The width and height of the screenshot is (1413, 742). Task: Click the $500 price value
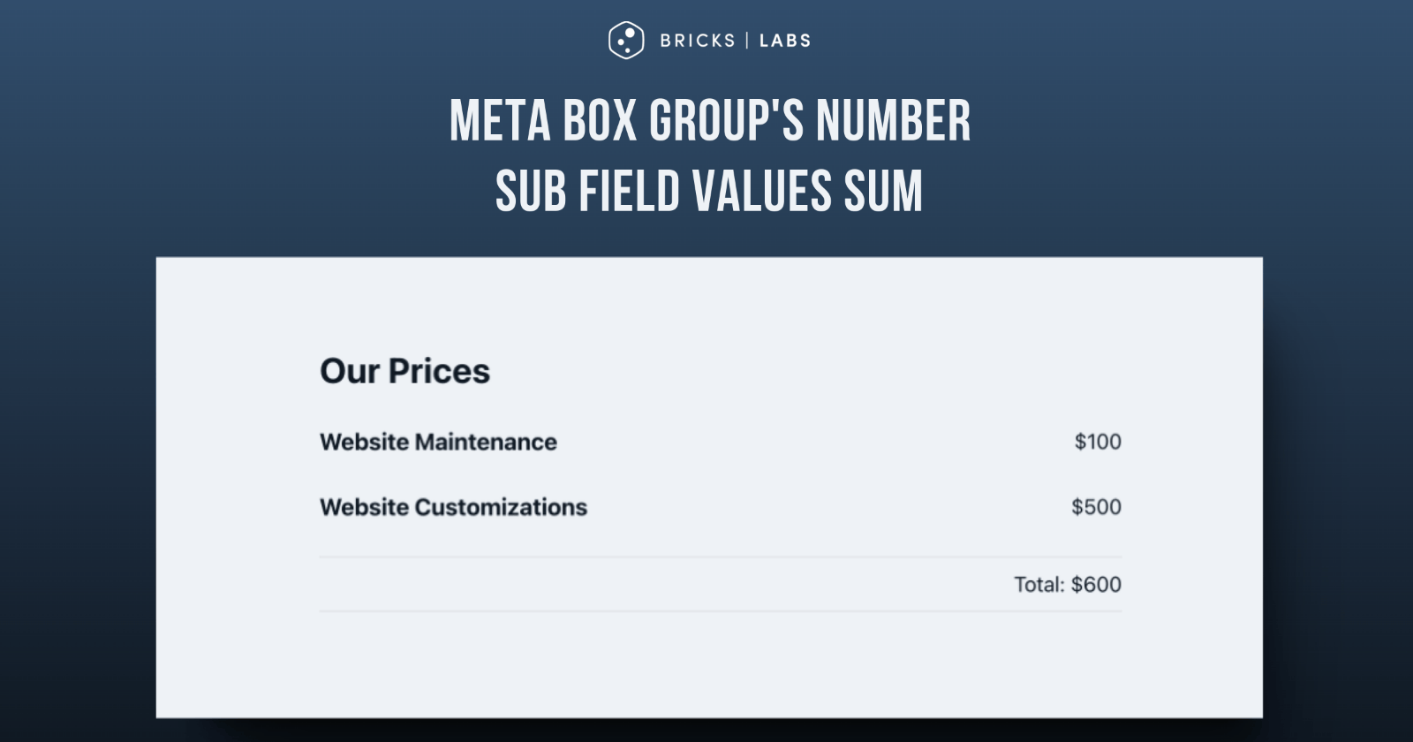[x=1096, y=507]
